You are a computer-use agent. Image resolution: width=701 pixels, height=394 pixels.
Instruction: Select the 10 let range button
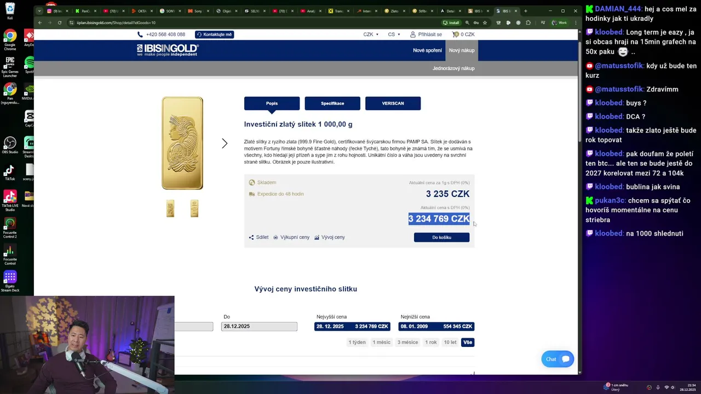(450, 343)
